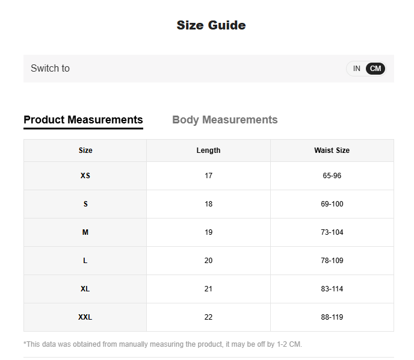
Task: Select the S size row label
Action: (85, 204)
